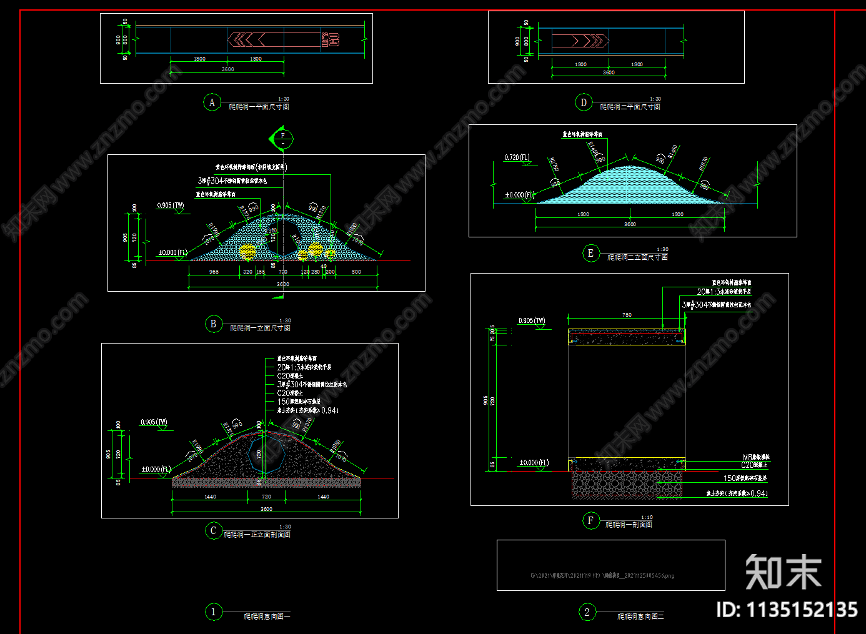
Task: Click the cyan hatched mound in drawing E
Action: click(630, 186)
